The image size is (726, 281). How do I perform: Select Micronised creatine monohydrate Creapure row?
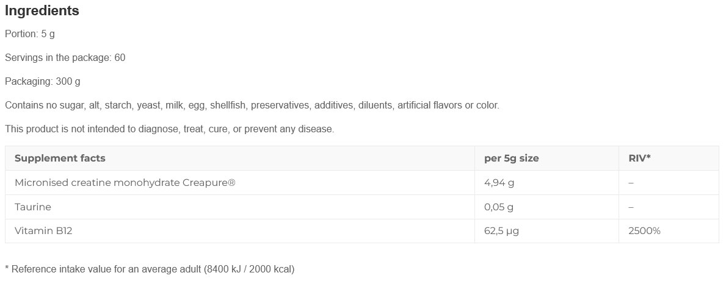(x=362, y=182)
